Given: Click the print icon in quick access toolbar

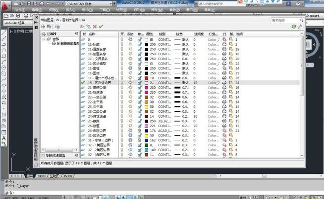Looking at the screenshot, I should (41, 4).
